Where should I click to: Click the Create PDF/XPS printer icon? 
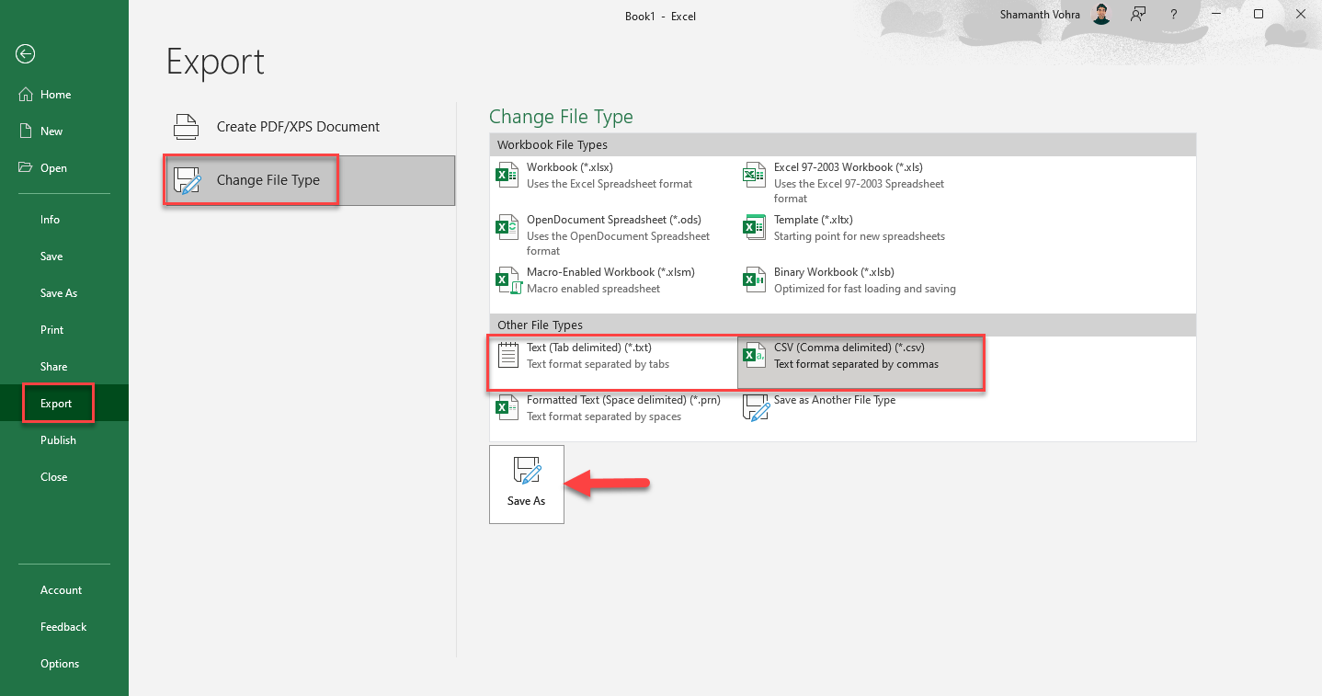[x=187, y=127]
